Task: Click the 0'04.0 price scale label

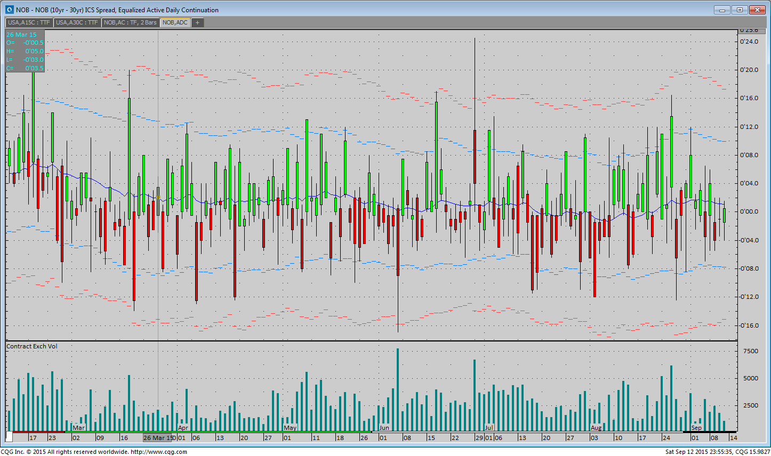Action: [x=749, y=183]
